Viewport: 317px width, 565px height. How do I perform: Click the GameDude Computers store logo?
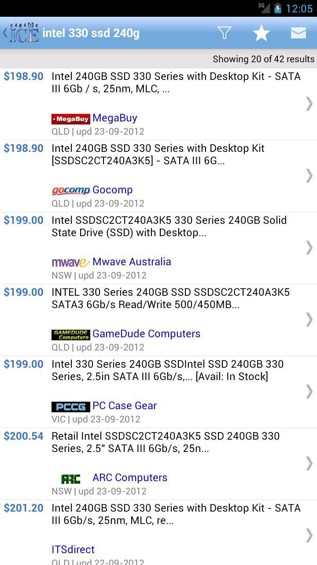[x=71, y=334]
